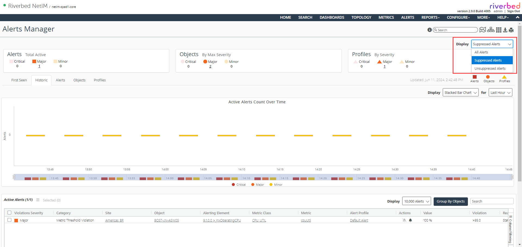
Task: Open the grid apps icon
Action: (x=499, y=30)
